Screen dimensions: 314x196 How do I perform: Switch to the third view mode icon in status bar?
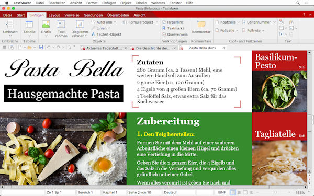(x=245, y=192)
